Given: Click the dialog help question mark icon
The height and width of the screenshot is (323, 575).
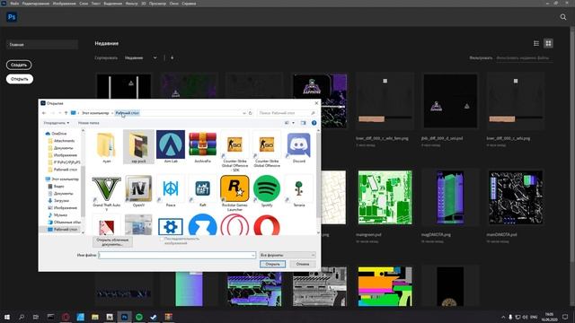Looking at the screenshot, I should 314,123.
